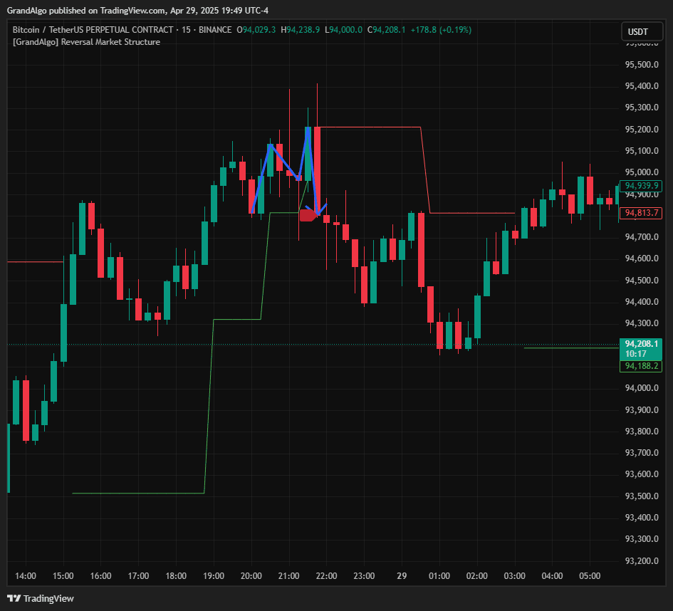Click the +0.19% change percentage
The width and height of the screenshot is (673, 611).
pyautogui.click(x=457, y=30)
